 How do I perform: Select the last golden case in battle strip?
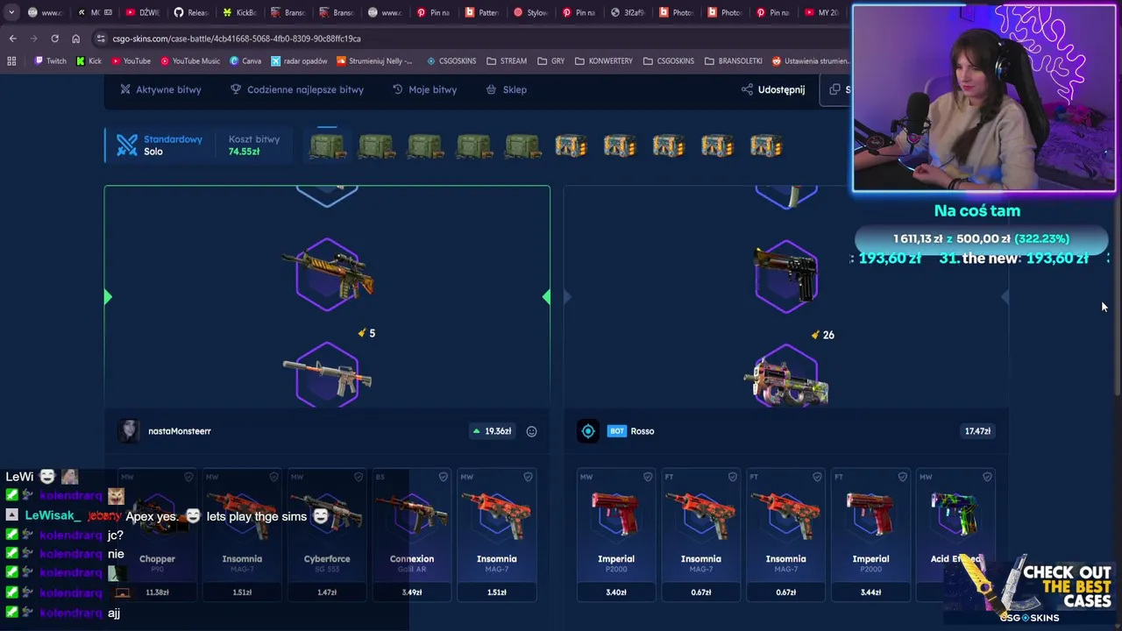[x=766, y=146]
